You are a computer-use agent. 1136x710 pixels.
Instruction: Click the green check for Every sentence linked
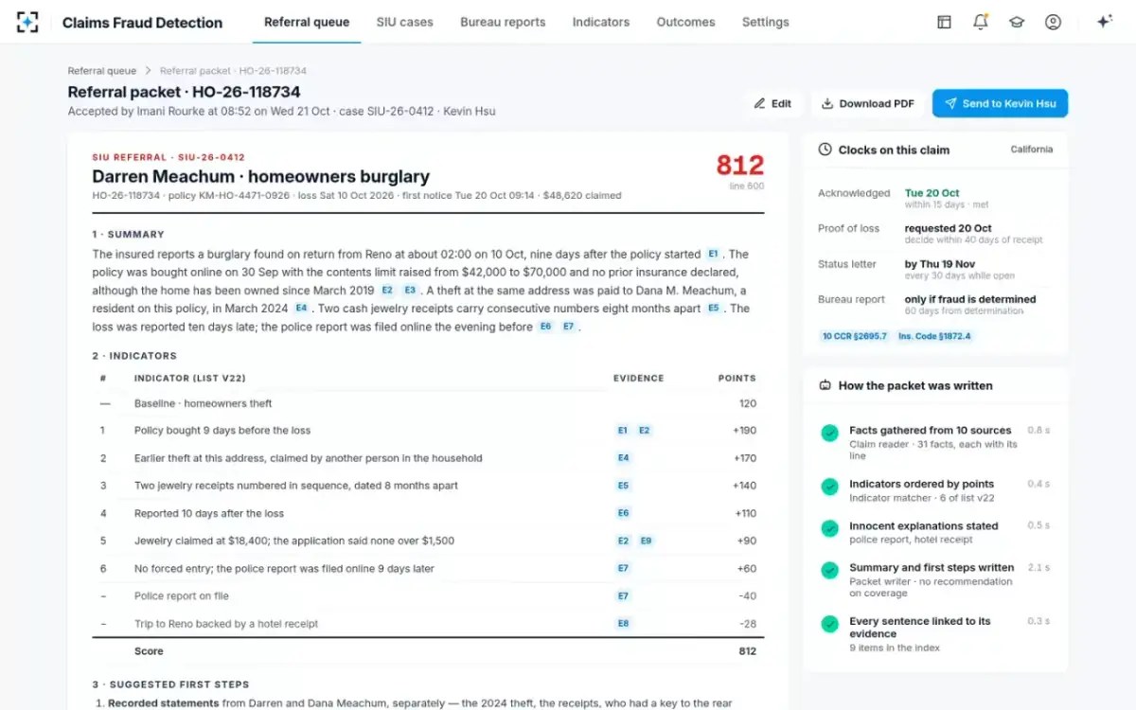coord(829,624)
